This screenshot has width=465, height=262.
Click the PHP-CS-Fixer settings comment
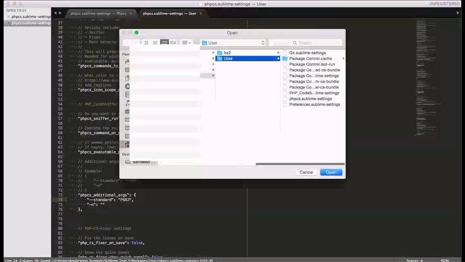click(x=105, y=229)
